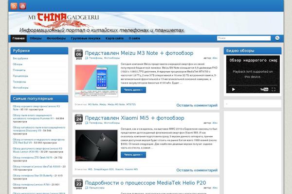The width and height of the screenshot is (292, 194).
Task: Open the О сайте menu item
Action: 134,38
